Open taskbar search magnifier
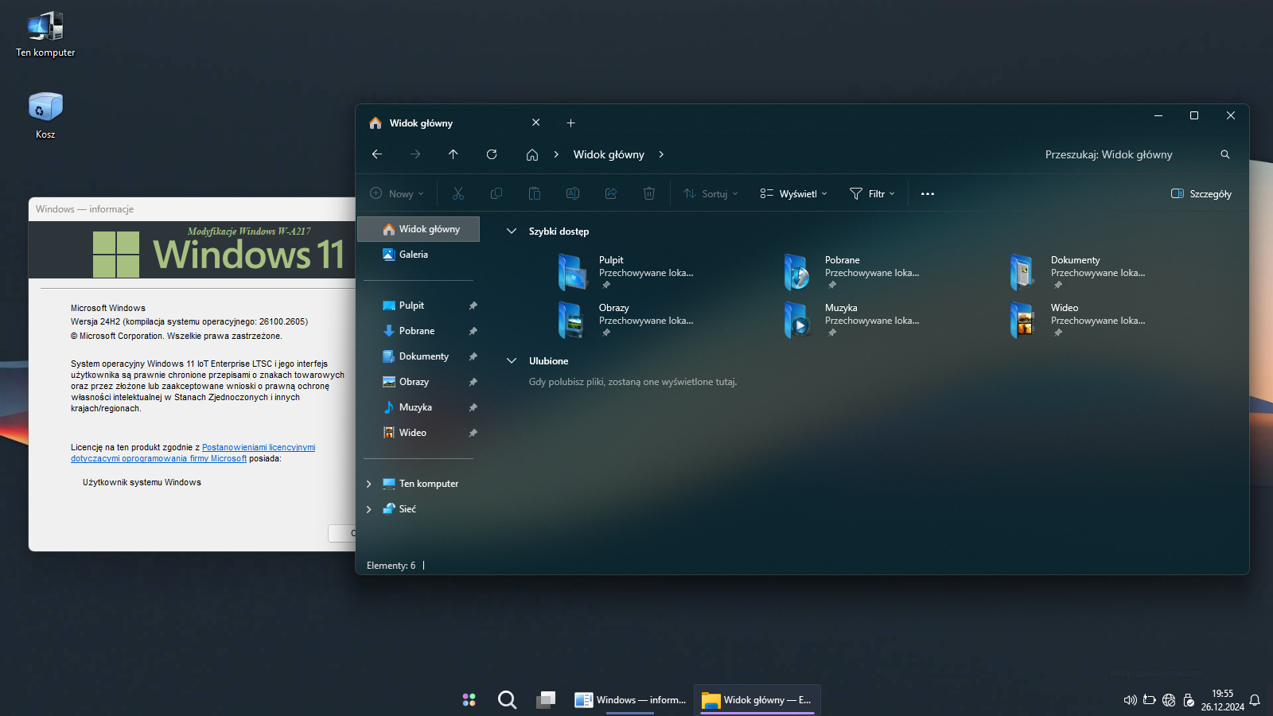Image resolution: width=1273 pixels, height=716 pixels. tap(507, 700)
